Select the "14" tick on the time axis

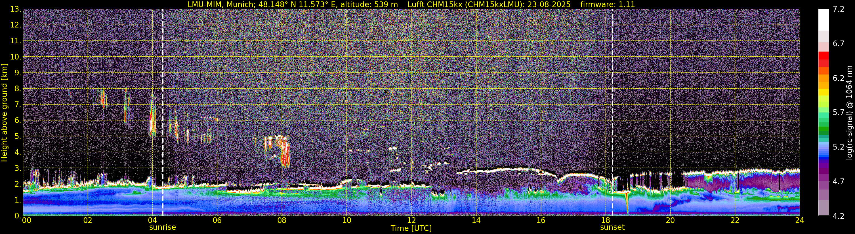coord(476,221)
